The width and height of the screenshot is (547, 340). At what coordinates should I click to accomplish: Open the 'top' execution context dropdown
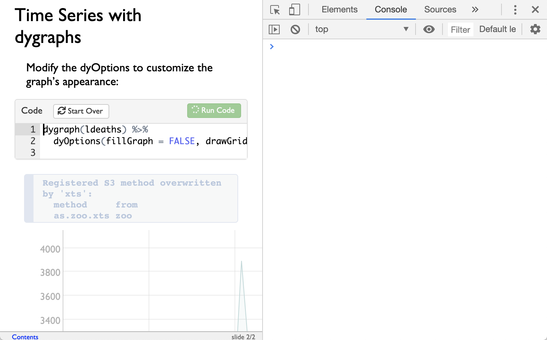(x=362, y=29)
